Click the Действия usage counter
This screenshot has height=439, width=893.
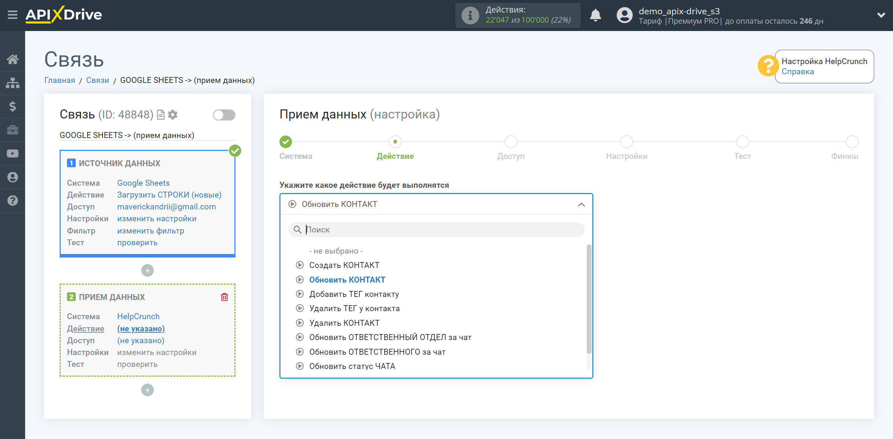518,15
